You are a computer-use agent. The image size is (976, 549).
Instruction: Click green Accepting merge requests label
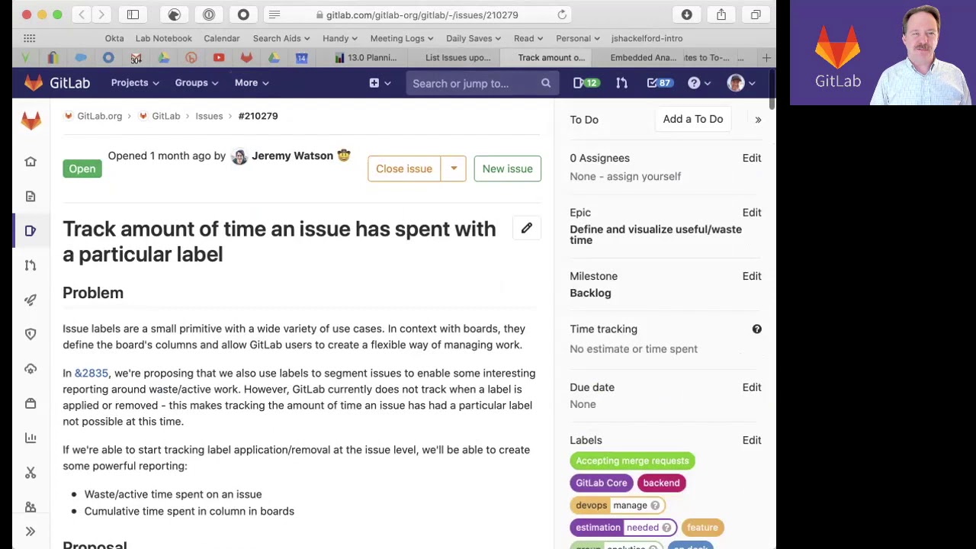(x=632, y=461)
